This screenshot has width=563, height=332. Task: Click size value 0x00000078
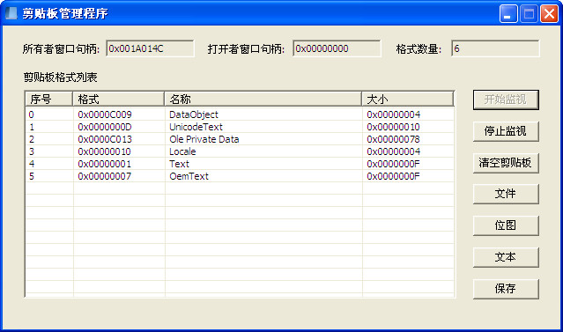tap(393, 139)
